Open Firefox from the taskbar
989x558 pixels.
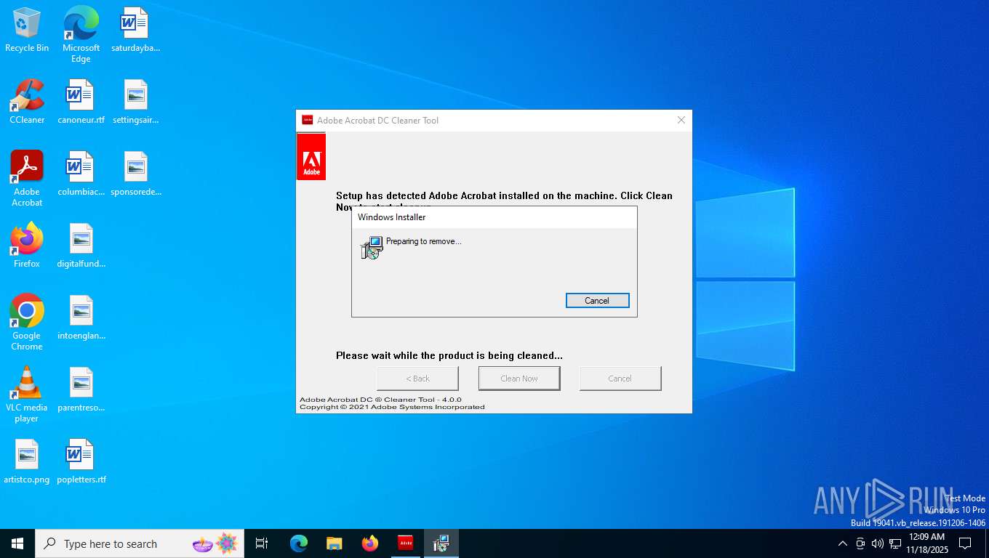(x=370, y=543)
